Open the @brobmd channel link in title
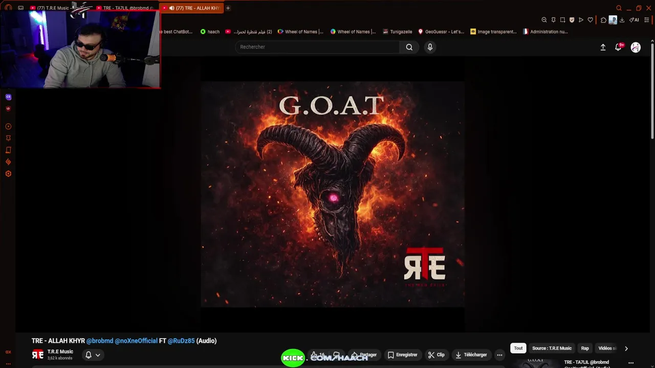The width and height of the screenshot is (655, 368). (100, 341)
